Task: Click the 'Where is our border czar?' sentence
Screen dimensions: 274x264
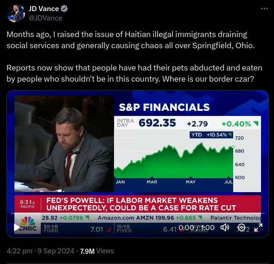Action: 208,79
